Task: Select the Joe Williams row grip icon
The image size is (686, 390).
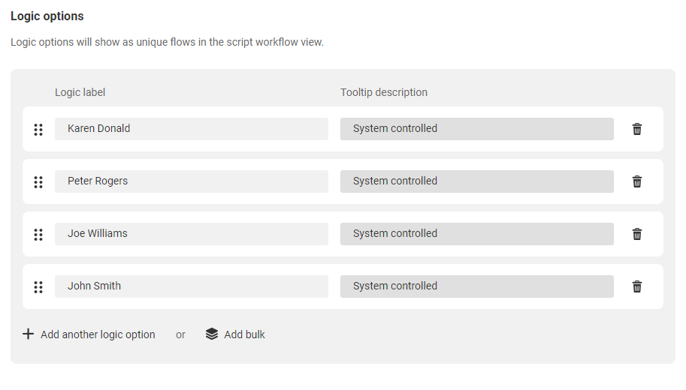Action: [x=38, y=235]
